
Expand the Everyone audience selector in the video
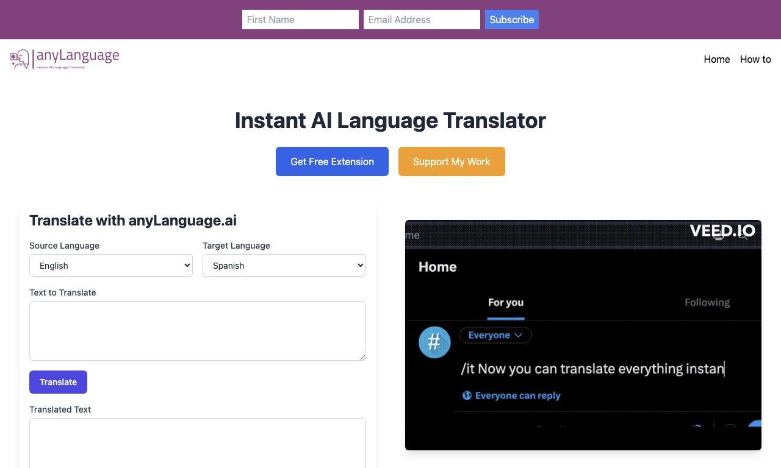495,335
